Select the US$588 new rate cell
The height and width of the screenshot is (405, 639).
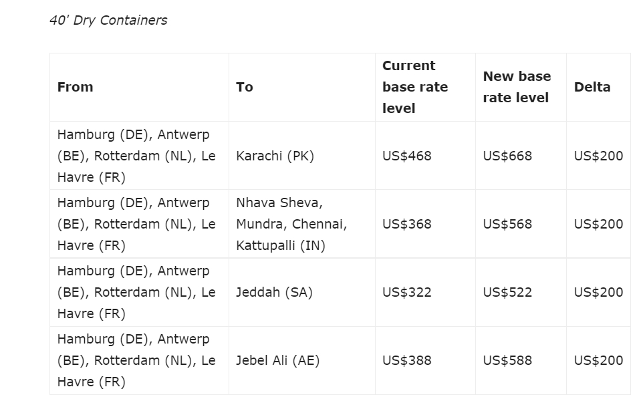click(507, 360)
